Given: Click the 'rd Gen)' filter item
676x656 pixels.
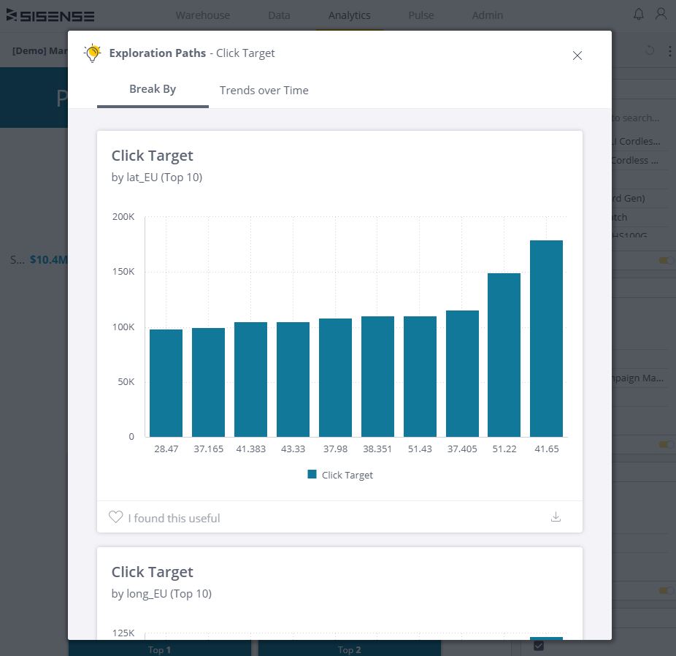Looking at the screenshot, I should [x=629, y=199].
